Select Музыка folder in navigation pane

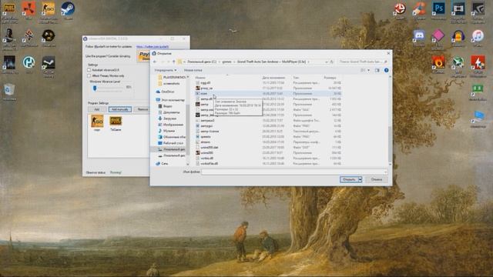point(166,131)
